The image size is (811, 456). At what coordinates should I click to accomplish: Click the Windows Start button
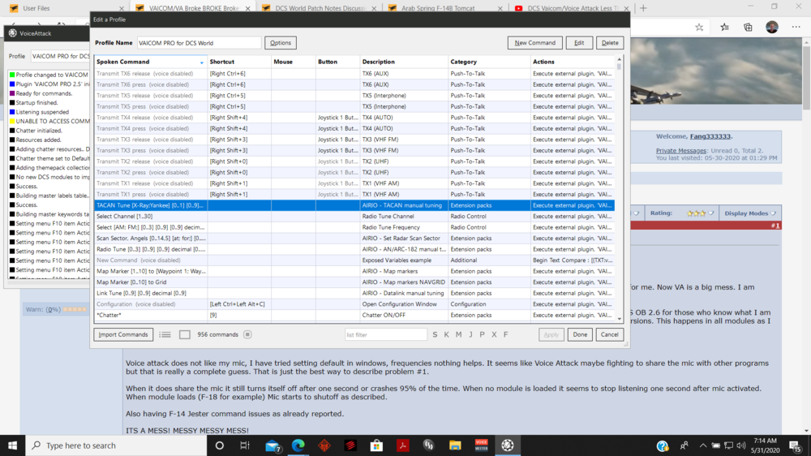[x=12, y=445]
